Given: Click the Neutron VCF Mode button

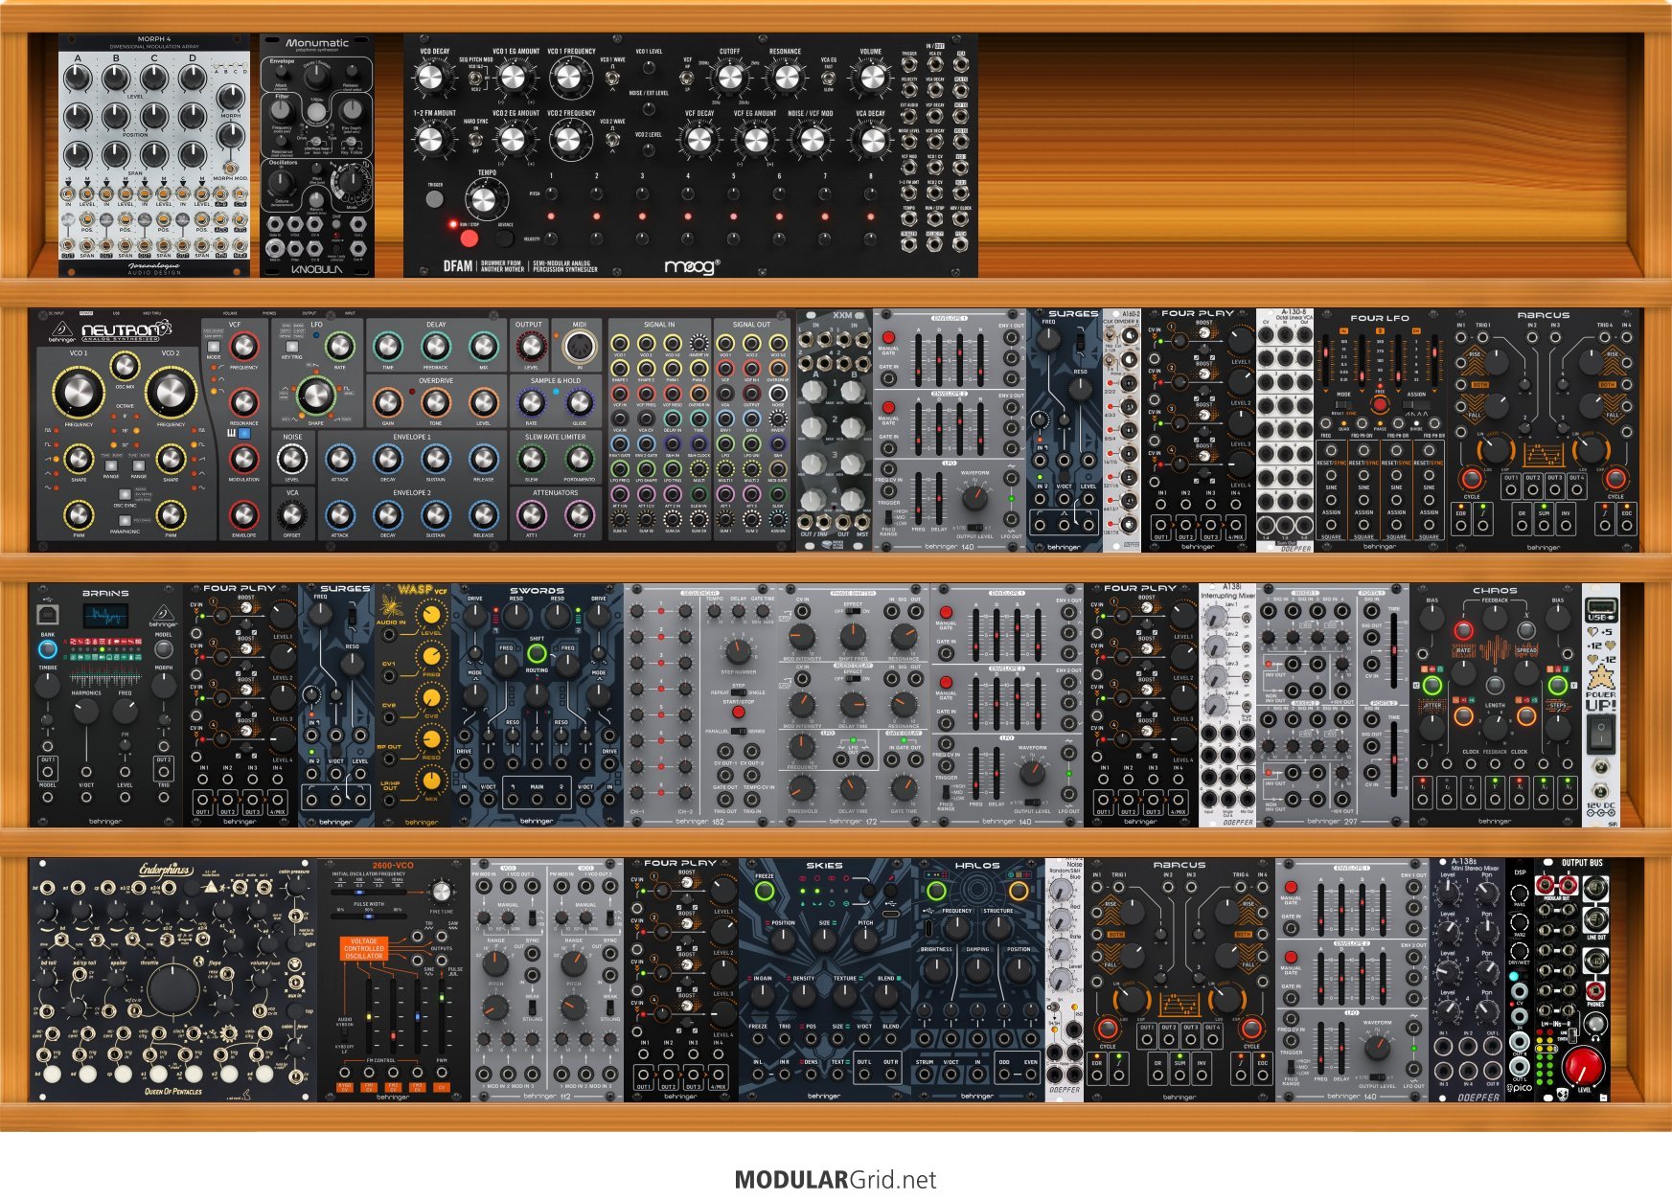Looking at the screenshot, I should [x=213, y=347].
